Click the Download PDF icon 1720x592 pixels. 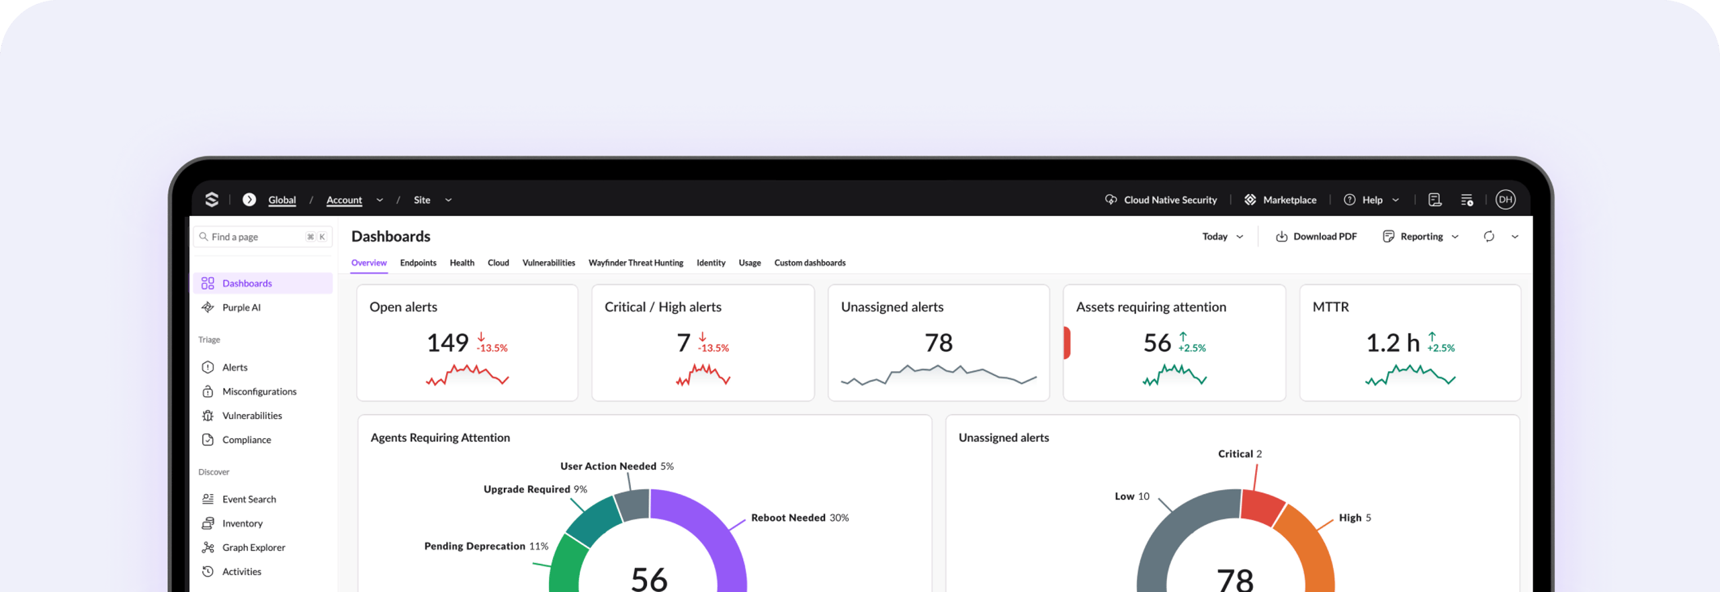click(x=1281, y=236)
